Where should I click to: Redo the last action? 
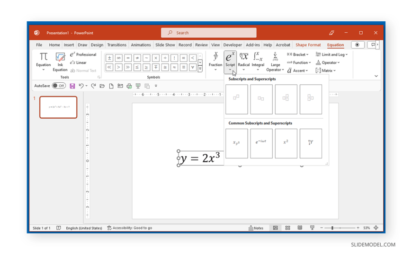tap(93, 86)
